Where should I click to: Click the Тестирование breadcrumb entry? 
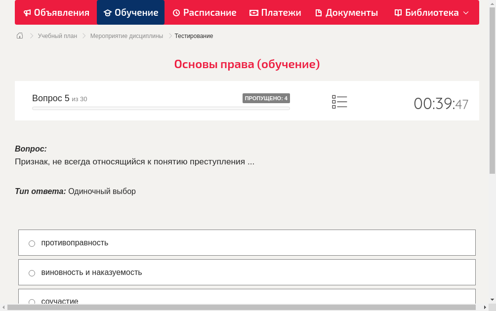tap(193, 36)
